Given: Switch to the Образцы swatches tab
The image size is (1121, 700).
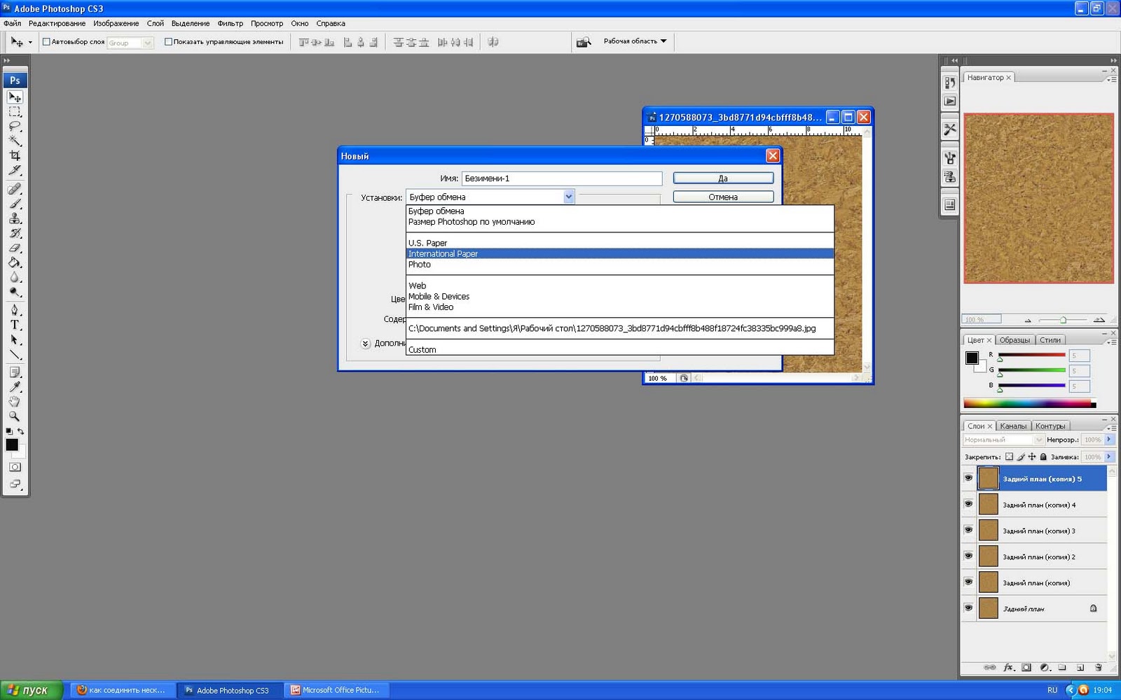Looking at the screenshot, I should 1015,340.
